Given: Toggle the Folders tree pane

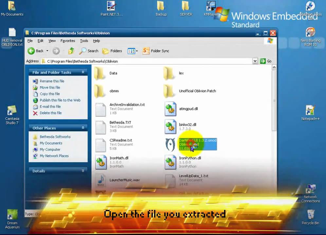Looking at the screenshot, I should click(x=112, y=51).
